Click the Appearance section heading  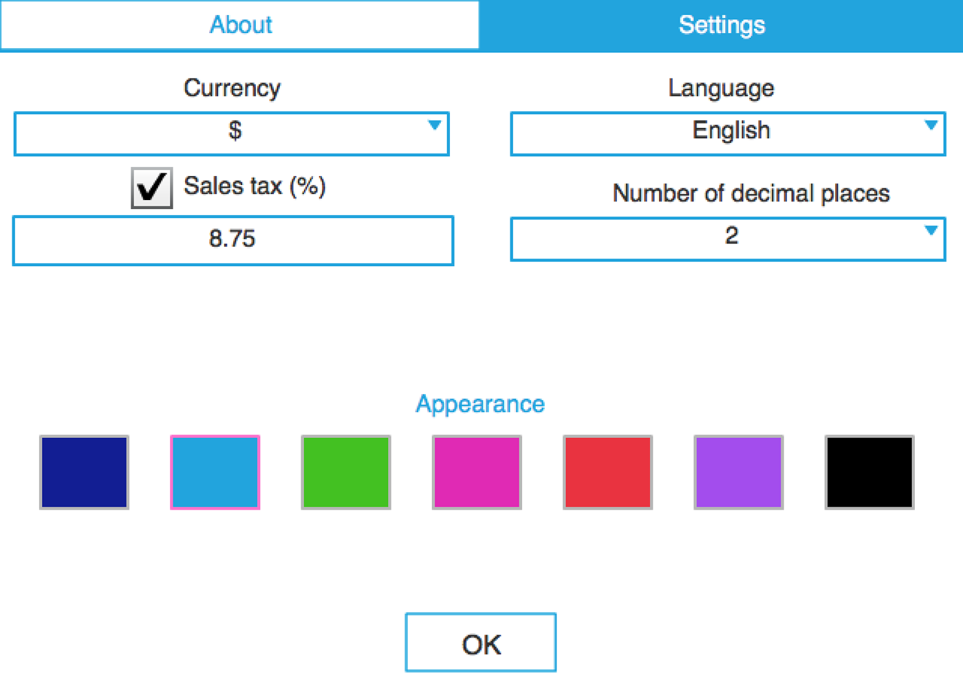[480, 404]
